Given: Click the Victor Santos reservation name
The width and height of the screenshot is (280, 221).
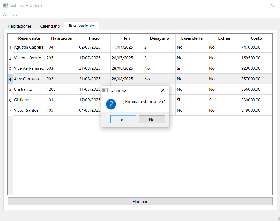Looking at the screenshot, I should 26,110.
